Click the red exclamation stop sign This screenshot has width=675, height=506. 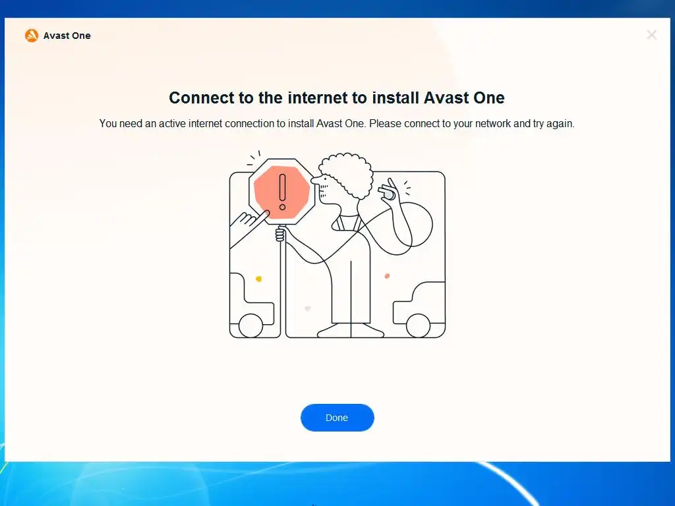[x=282, y=192]
